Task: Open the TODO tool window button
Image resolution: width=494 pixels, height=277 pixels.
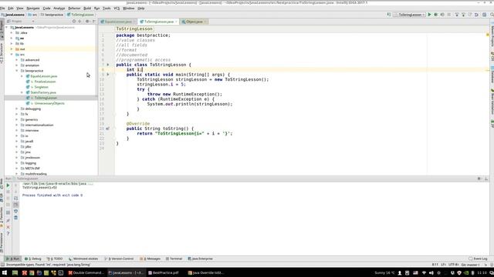Action: (x=55, y=259)
